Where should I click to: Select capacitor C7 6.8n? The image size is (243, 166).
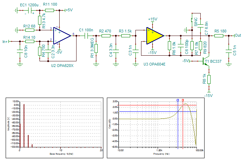[x=200, y=26]
